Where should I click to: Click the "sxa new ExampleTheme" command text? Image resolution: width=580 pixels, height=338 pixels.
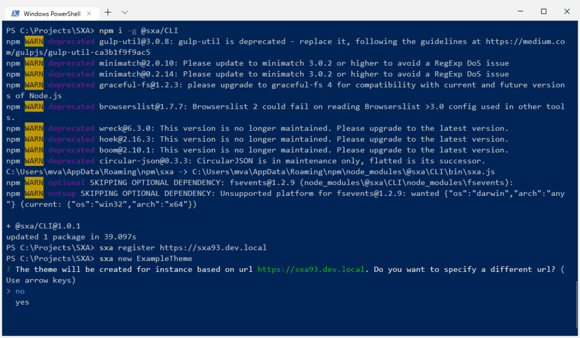[x=146, y=258]
